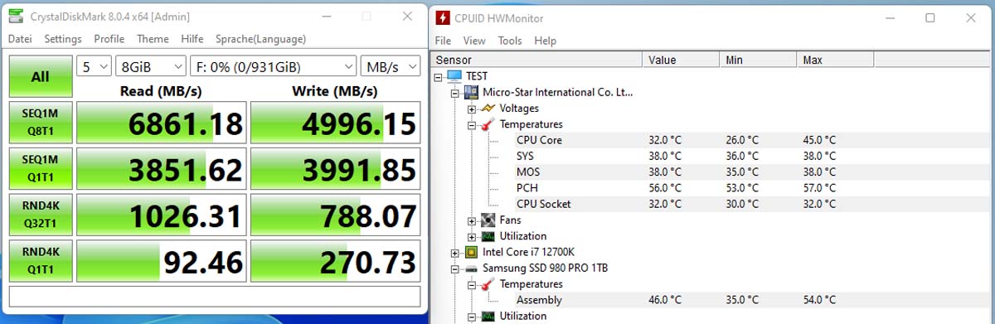The width and height of the screenshot is (995, 324).
Task: Open the 8GiB test size dropdown
Action: tap(151, 66)
